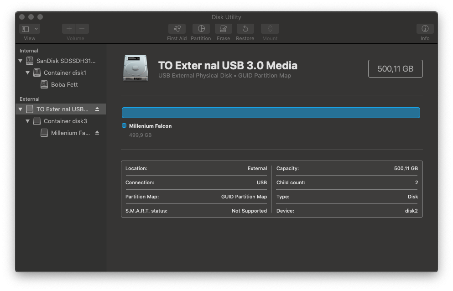Open the Partition pie chart tool

201,29
